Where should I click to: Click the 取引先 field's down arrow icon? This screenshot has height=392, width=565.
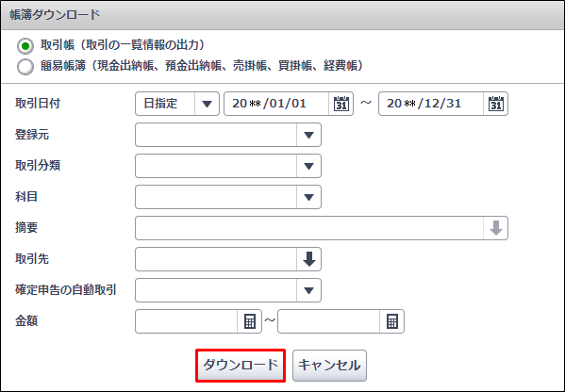click(308, 259)
